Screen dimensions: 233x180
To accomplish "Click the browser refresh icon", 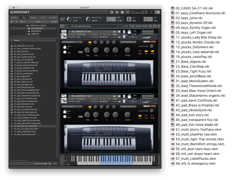I will pyautogui.click(x=12, y=22).
